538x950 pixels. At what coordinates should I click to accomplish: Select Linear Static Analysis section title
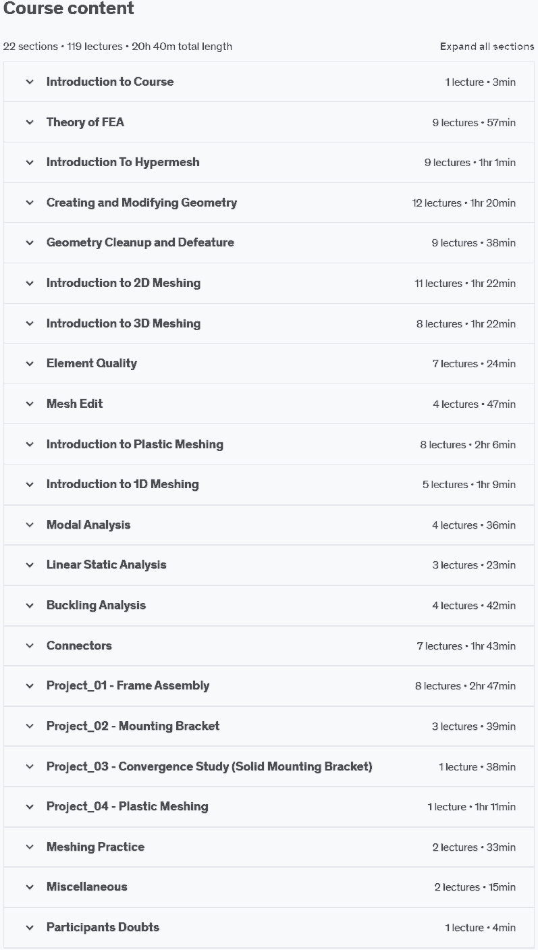[x=107, y=564]
